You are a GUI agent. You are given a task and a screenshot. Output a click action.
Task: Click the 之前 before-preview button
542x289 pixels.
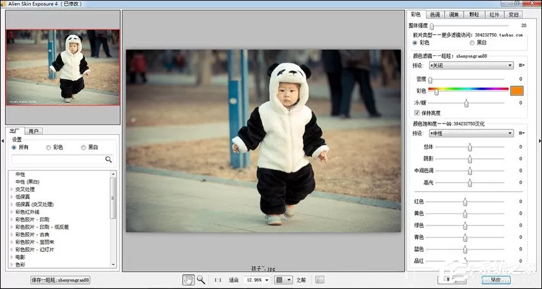click(x=301, y=280)
